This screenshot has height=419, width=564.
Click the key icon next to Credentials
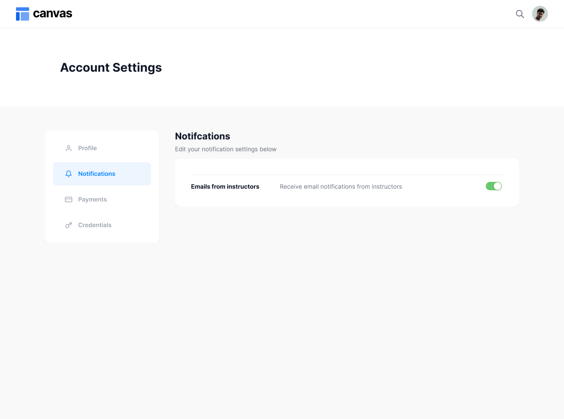click(68, 225)
